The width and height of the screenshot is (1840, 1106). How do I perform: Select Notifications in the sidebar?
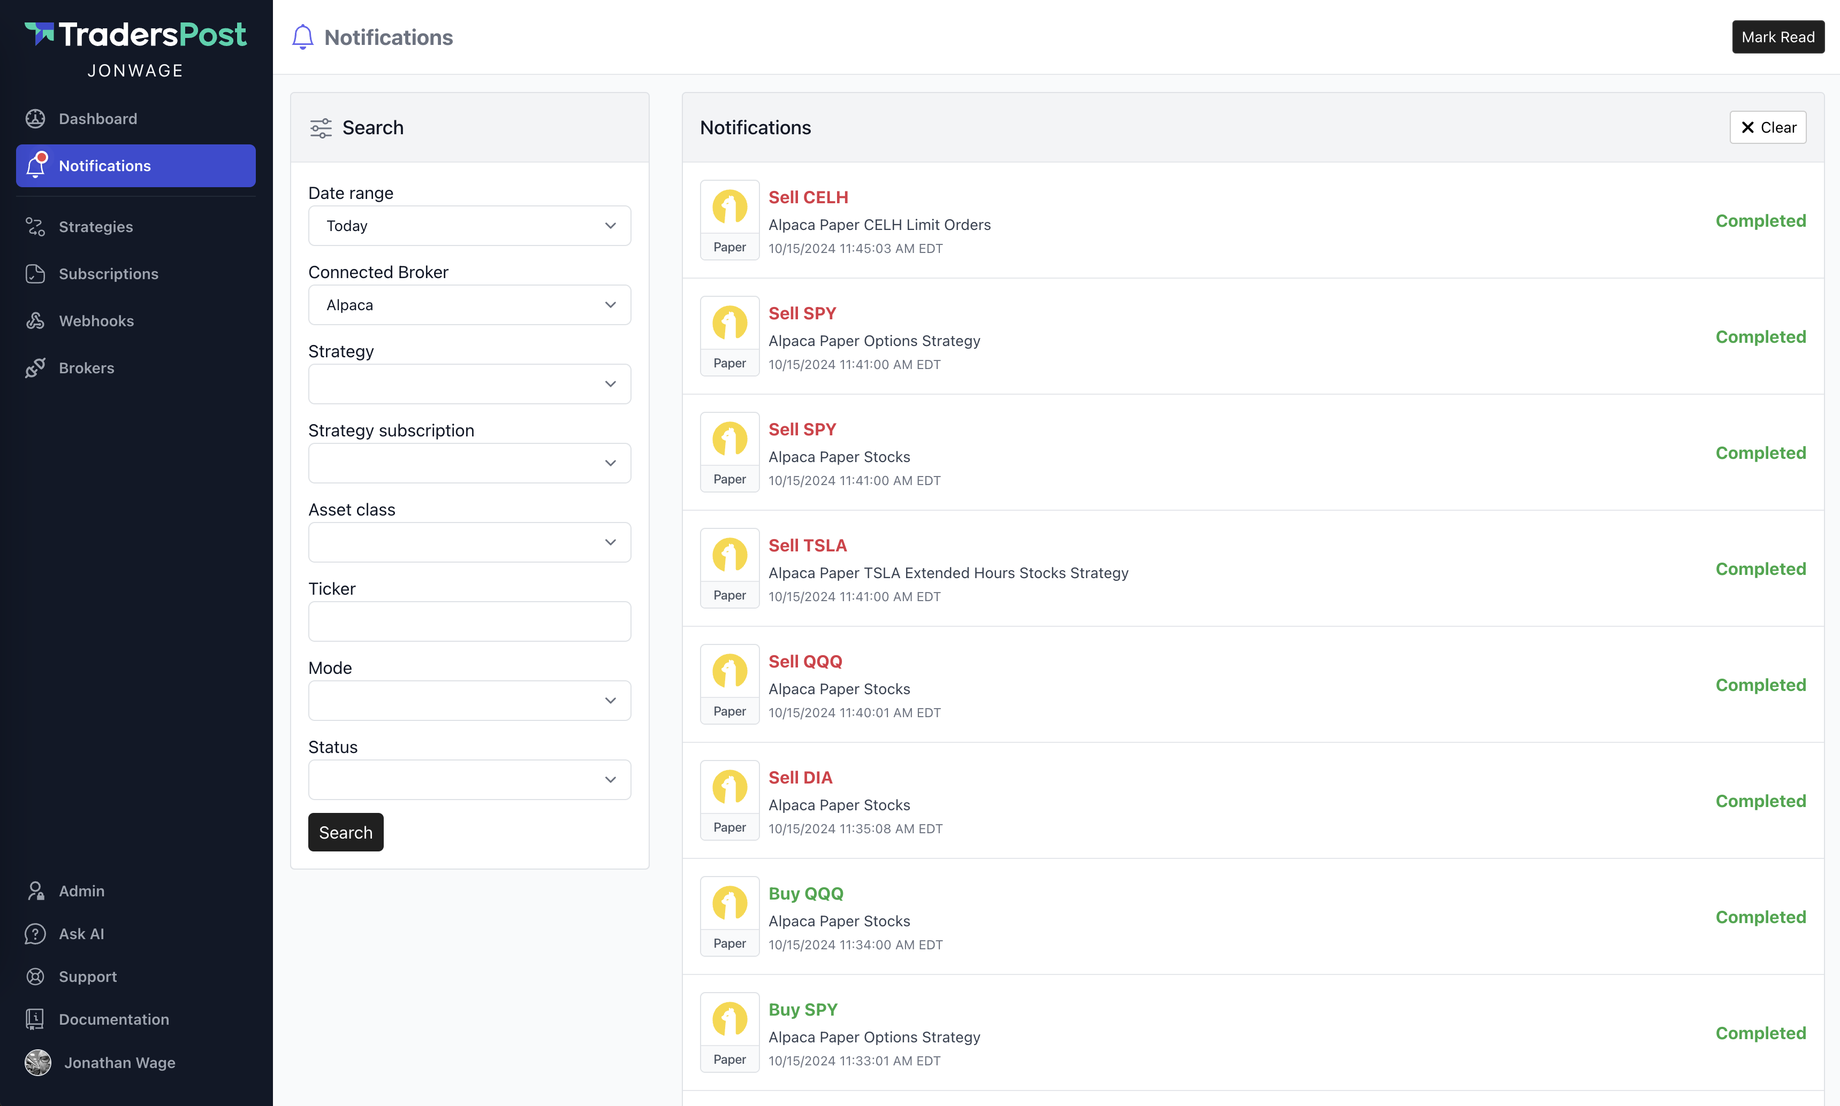(x=136, y=165)
